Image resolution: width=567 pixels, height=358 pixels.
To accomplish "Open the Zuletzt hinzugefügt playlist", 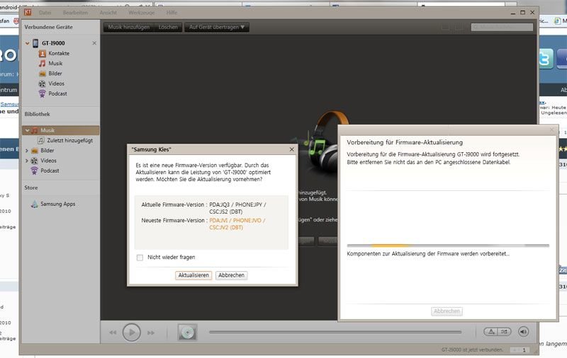I will coord(65,140).
